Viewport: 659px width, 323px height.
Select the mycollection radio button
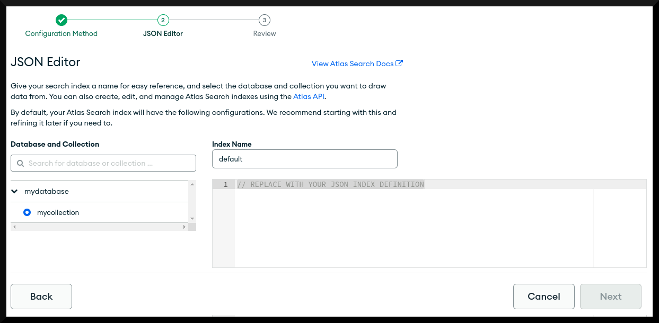tap(27, 212)
